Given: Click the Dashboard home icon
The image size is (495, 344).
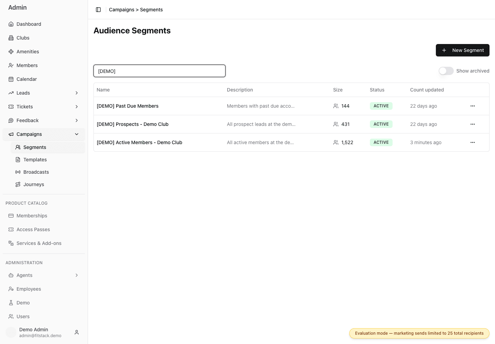Looking at the screenshot, I should click(11, 24).
